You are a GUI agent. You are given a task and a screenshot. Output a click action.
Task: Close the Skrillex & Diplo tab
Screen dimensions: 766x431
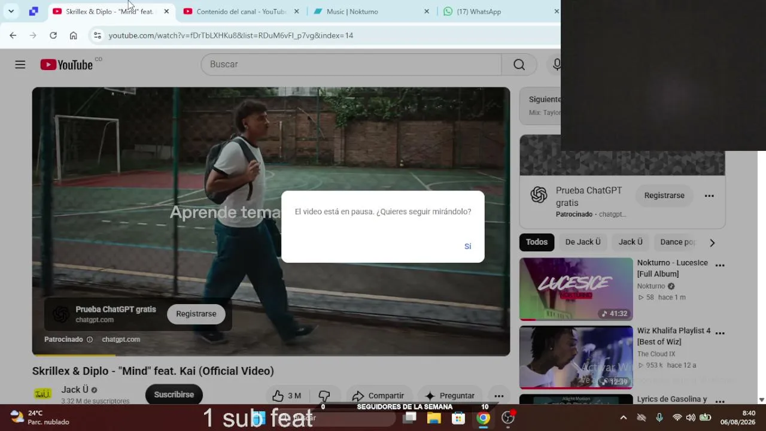(x=166, y=11)
